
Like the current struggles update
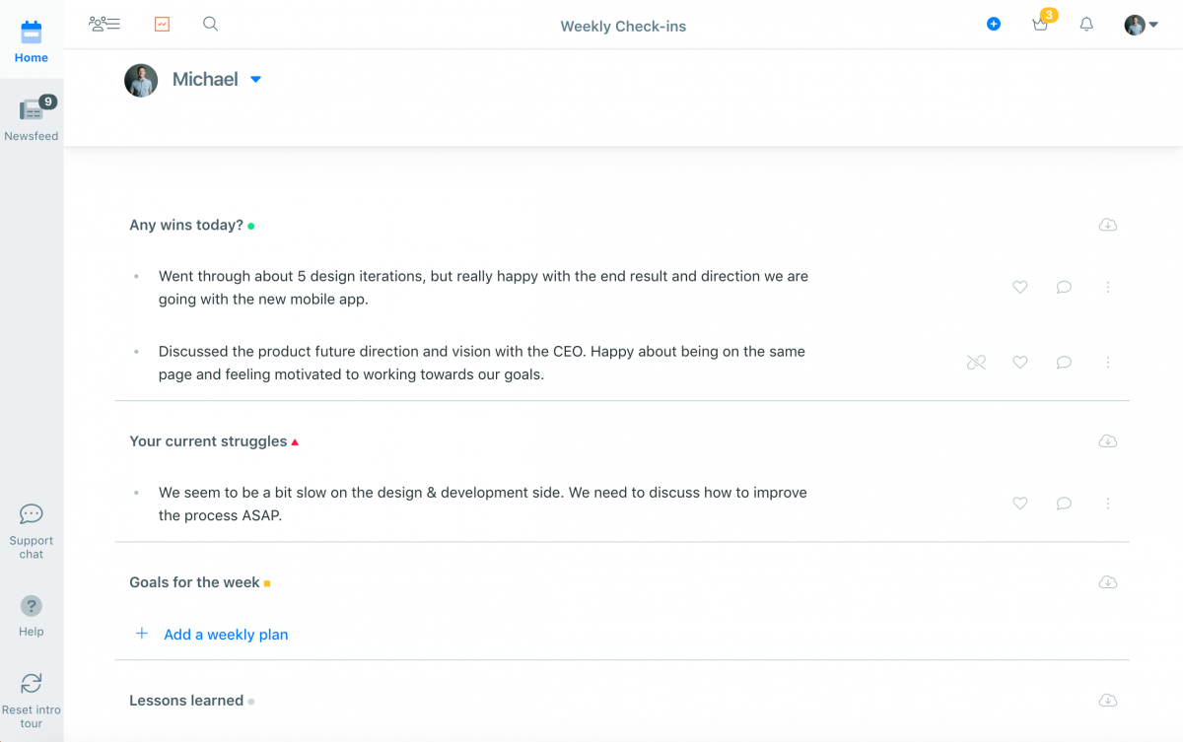click(1019, 503)
